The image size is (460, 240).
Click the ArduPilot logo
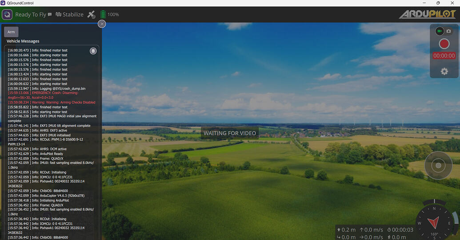pyautogui.click(x=427, y=14)
